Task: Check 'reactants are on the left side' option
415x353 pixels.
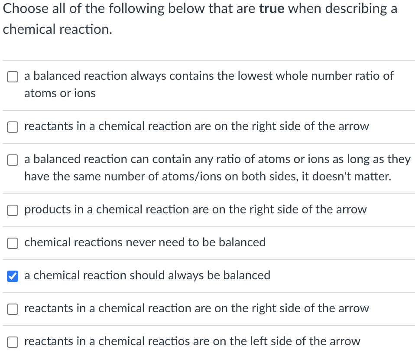Action: [13, 342]
